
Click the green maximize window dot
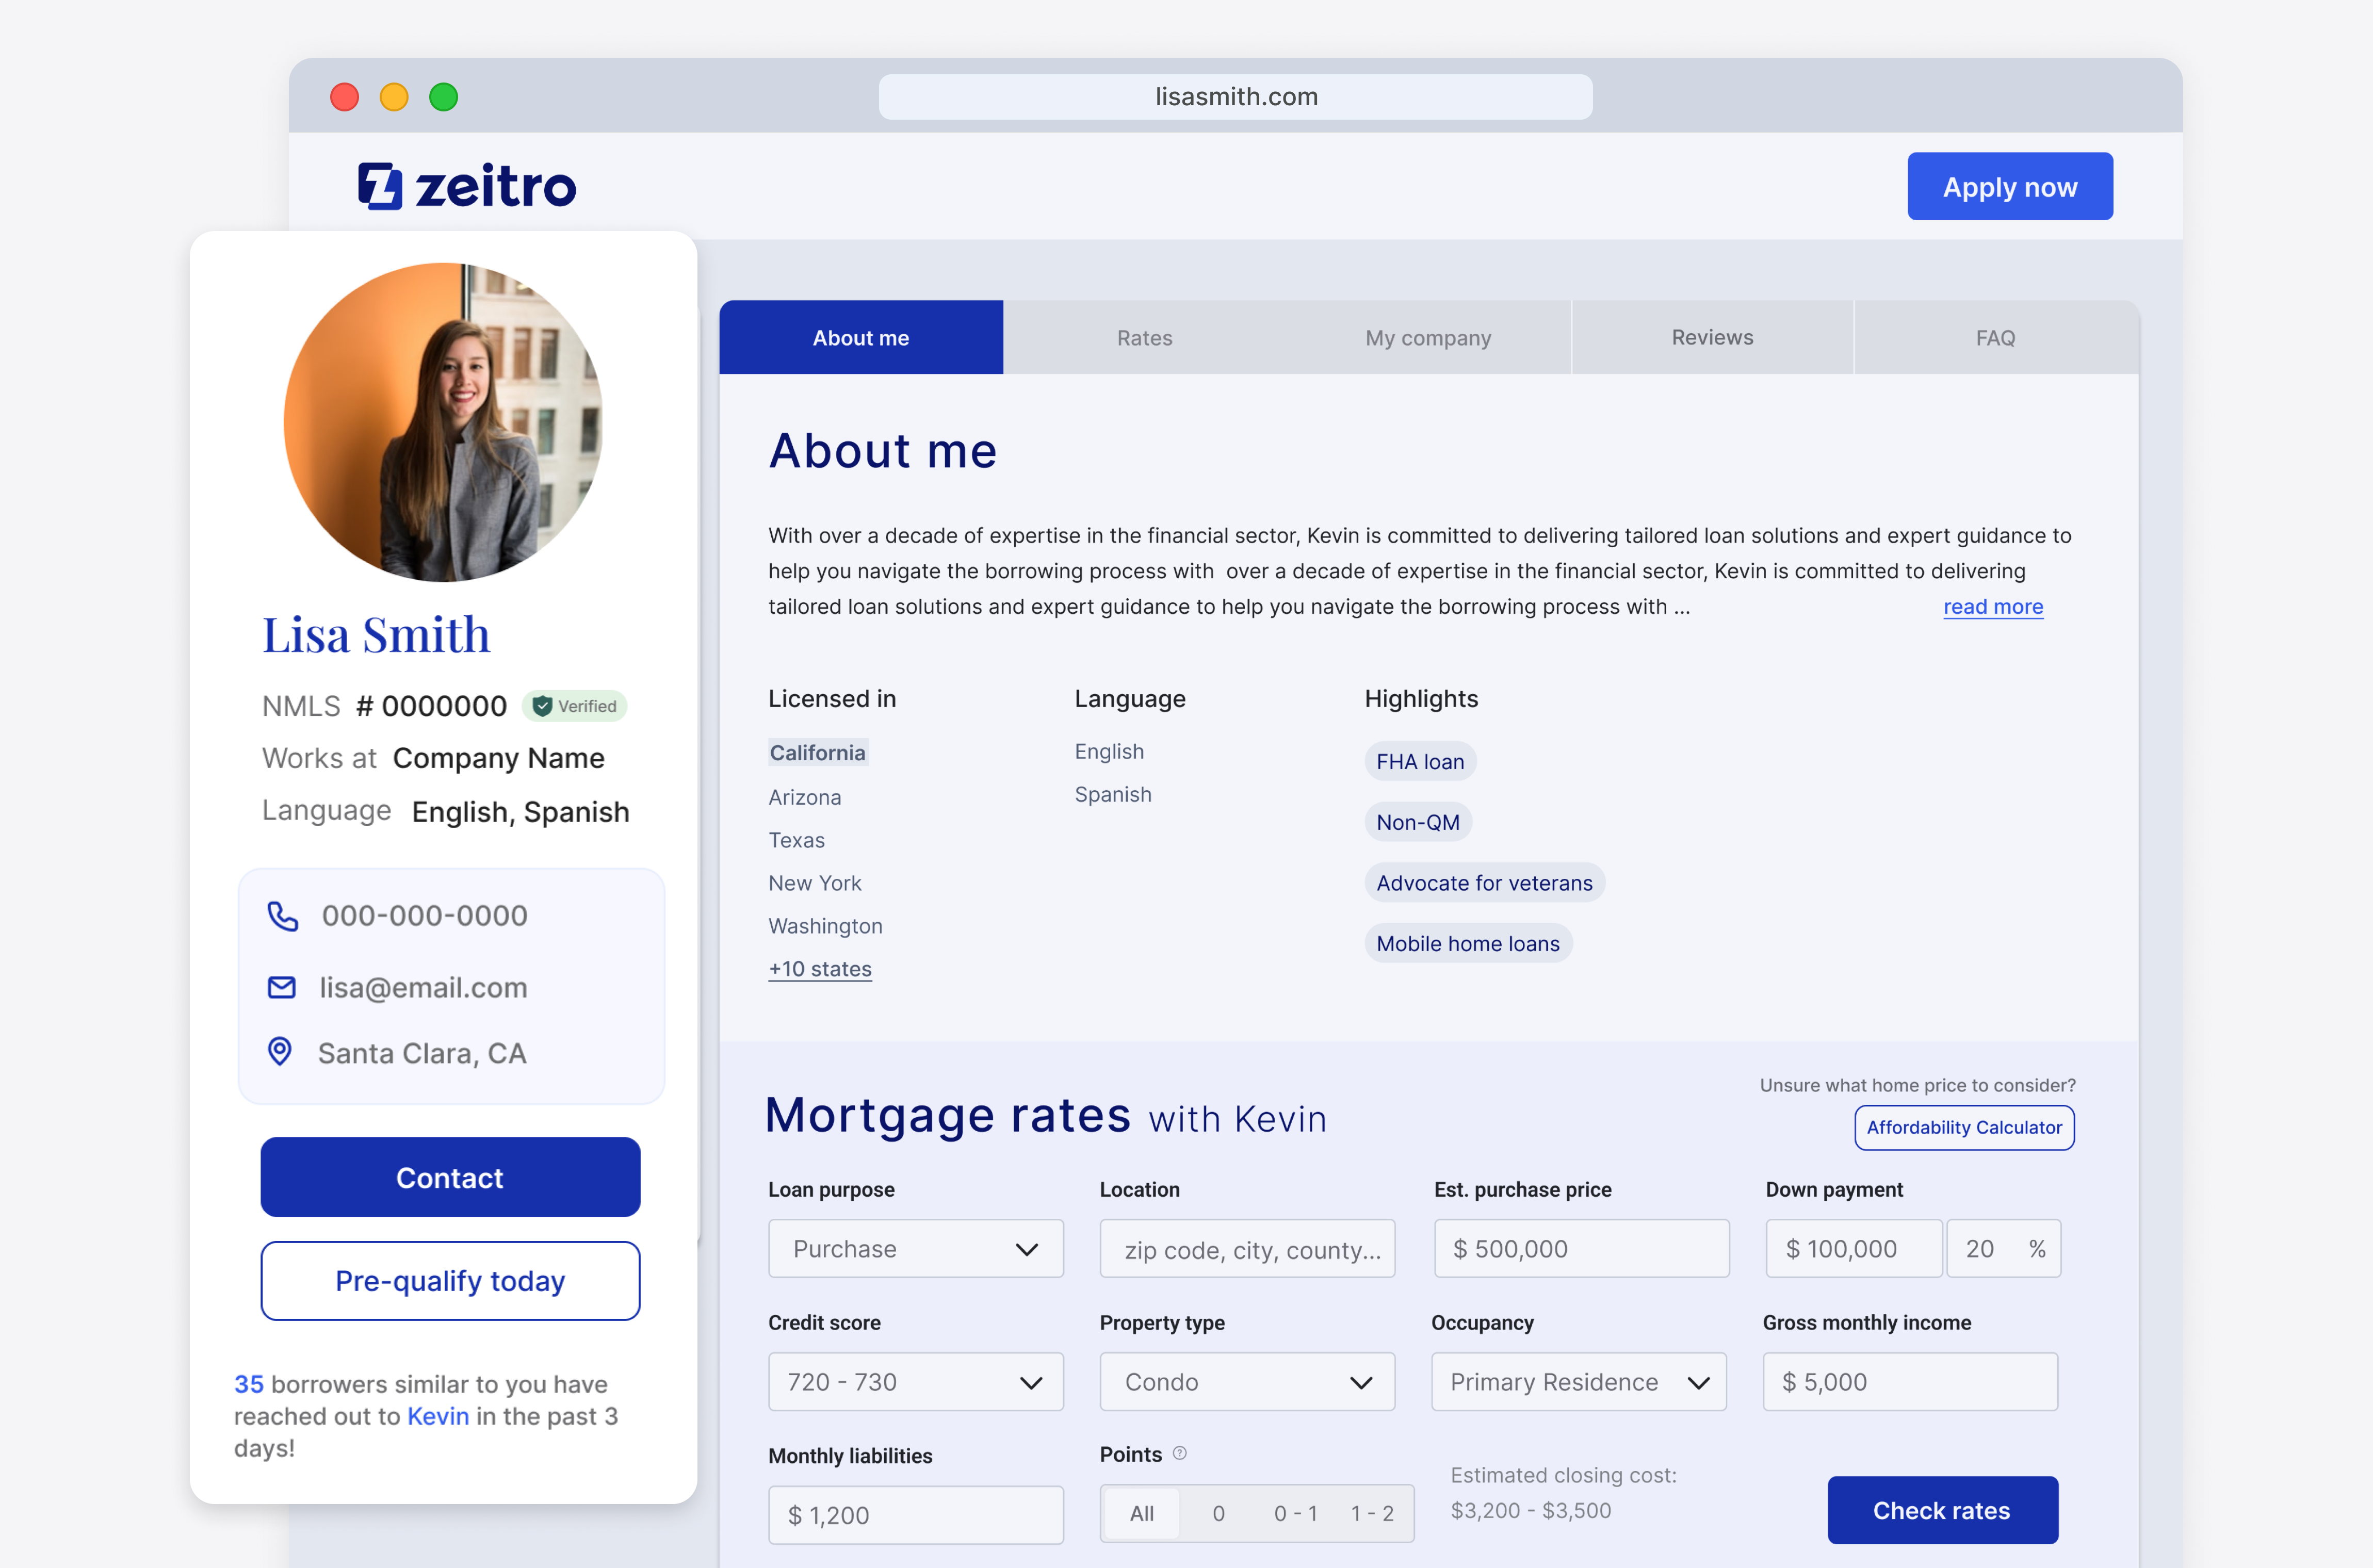pyautogui.click(x=444, y=97)
